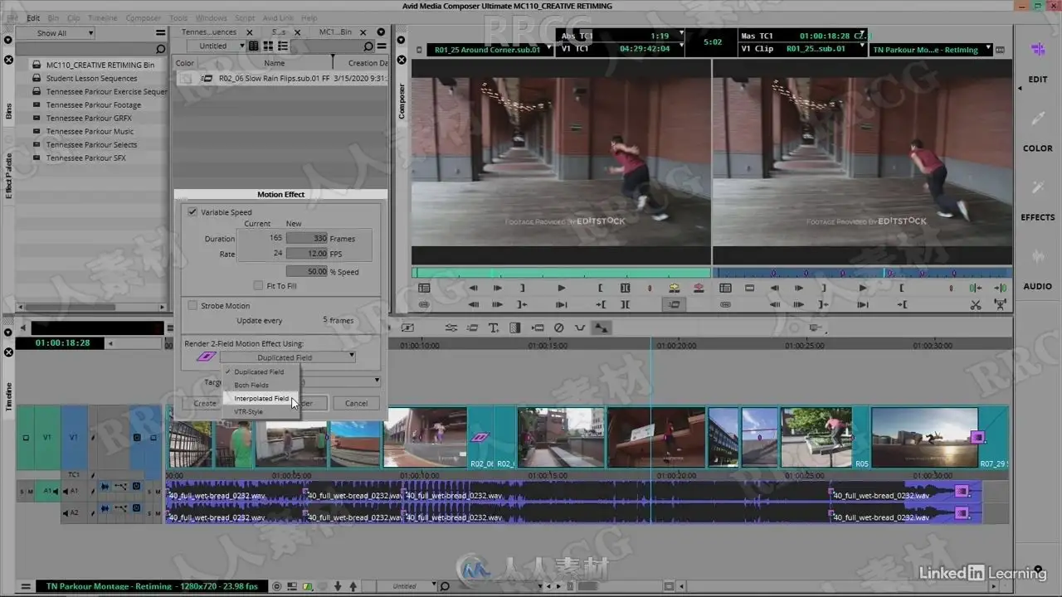Step back one frame in source monitor
This screenshot has height=597, width=1062.
coord(474,288)
